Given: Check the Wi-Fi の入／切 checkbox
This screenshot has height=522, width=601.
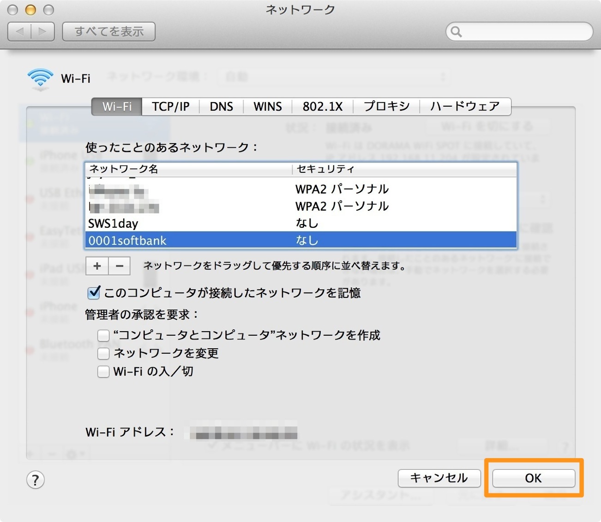Looking at the screenshot, I should pyautogui.click(x=103, y=371).
